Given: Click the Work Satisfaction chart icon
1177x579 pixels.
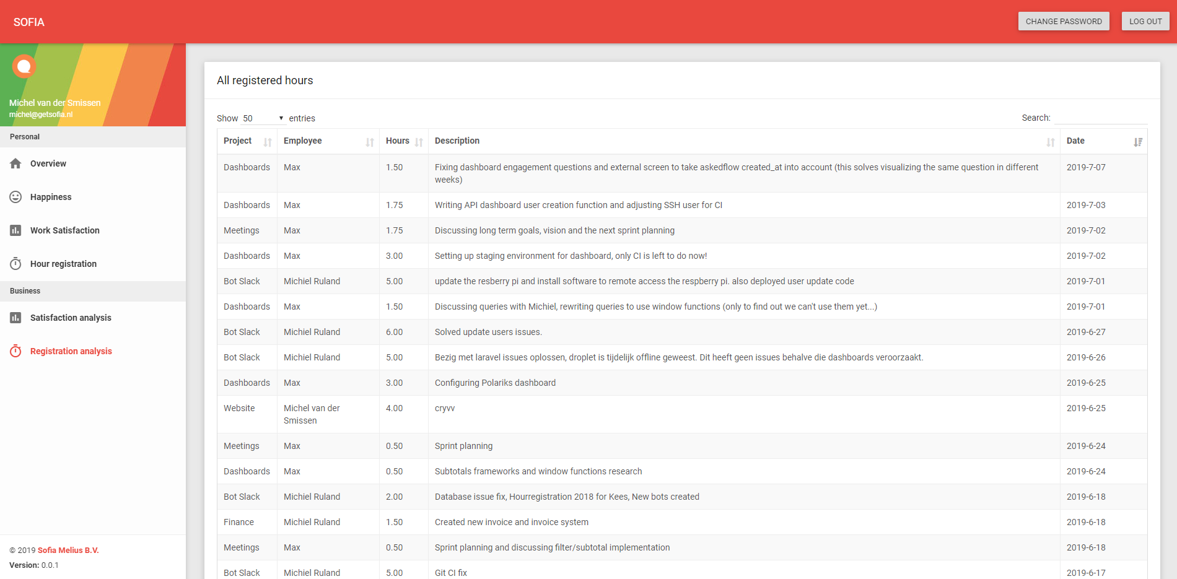Looking at the screenshot, I should point(15,230).
